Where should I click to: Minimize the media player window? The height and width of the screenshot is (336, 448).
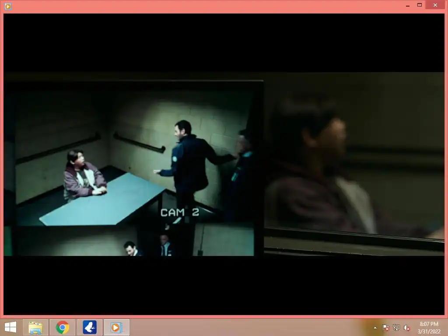(408, 5)
